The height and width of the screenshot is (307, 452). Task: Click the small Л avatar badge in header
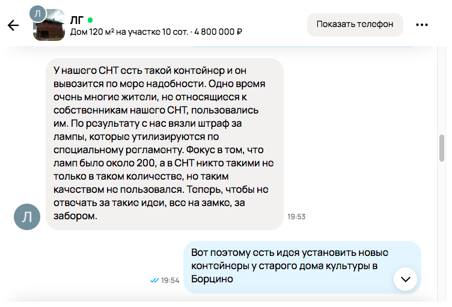[38, 13]
